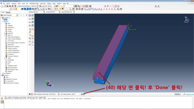Image resolution: width=194 pixels, height=109 pixels.
Task: Switch to the Results tab
Action: (8, 12)
